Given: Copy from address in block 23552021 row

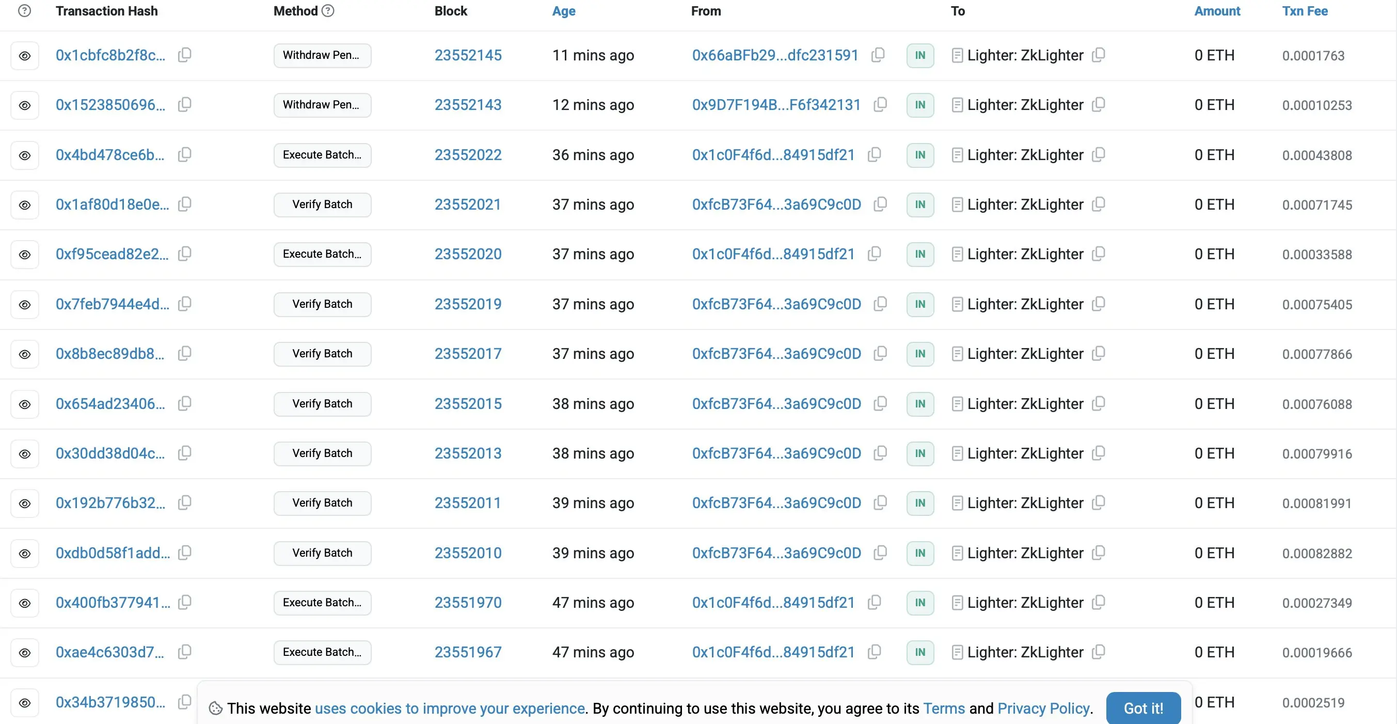Looking at the screenshot, I should click(x=880, y=204).
